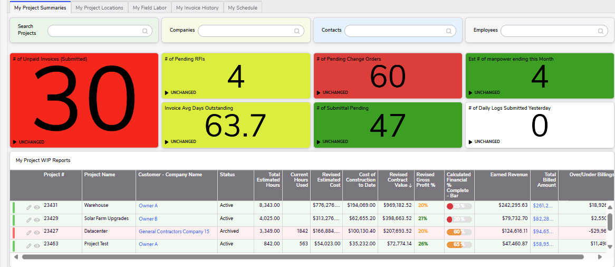Open the Unpaid Invoices tile showing 30

tap(84, 100)
